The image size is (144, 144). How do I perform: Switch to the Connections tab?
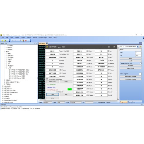[x=132, y=102]
